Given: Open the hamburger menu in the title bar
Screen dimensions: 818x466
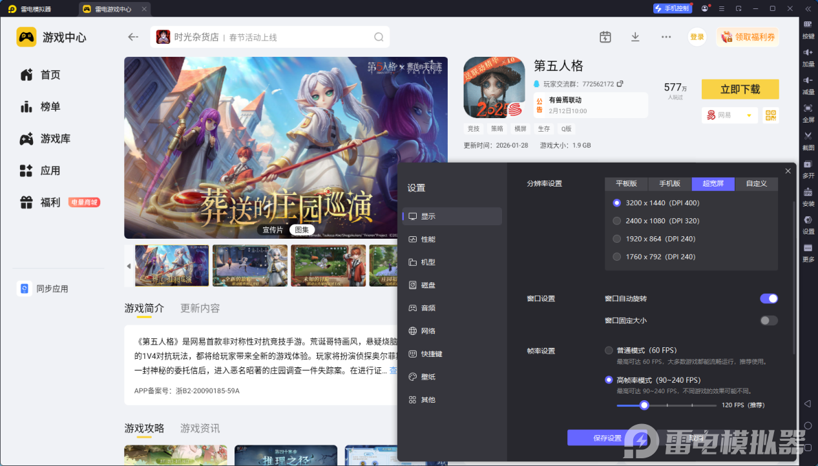Looking at the screenshot, I should pyautogui.click(x=721, y=9).
